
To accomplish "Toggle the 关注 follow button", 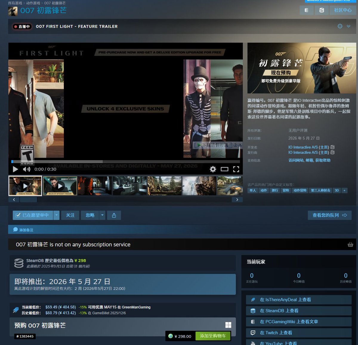I will coord(70,215).
